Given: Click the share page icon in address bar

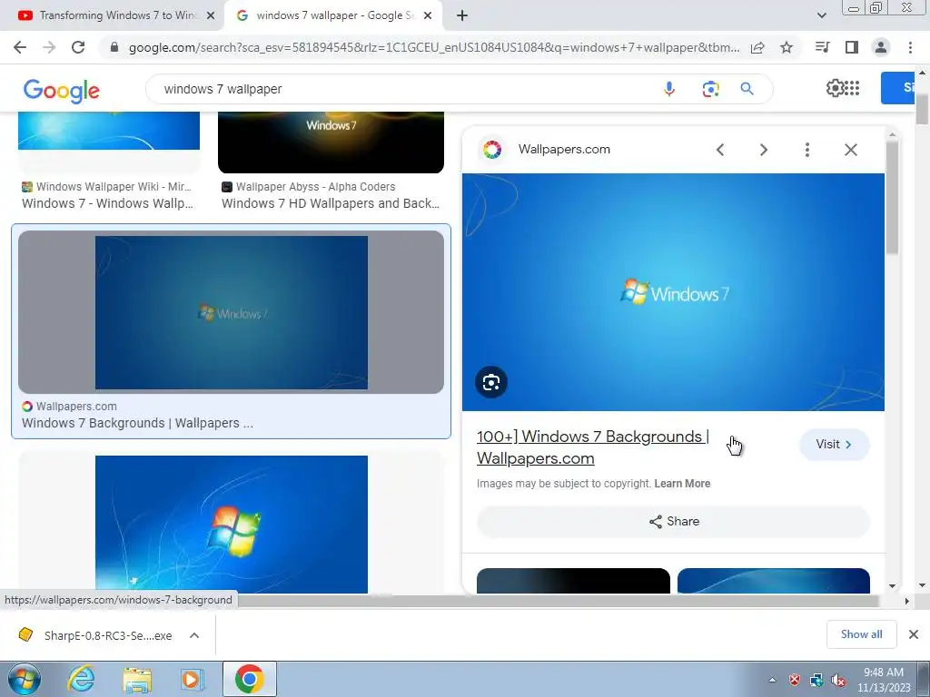Looking at the screenshot, I should 757,47.
